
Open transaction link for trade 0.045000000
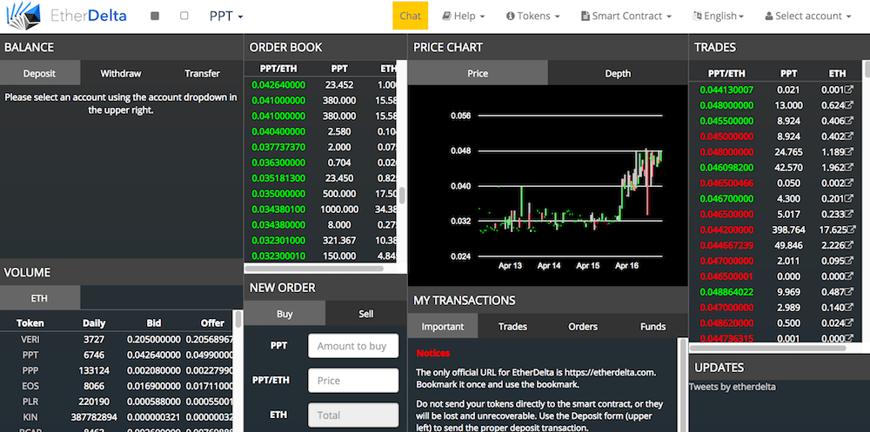(847, 136)
